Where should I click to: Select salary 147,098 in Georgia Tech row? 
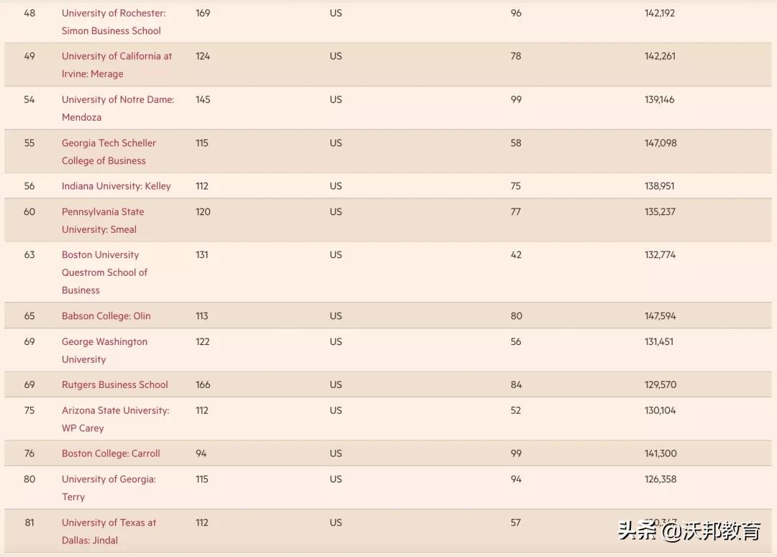click(x=660, y=143)
